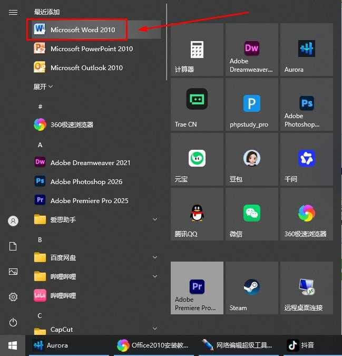Expand the recently added list with 展开
Image resolution: width=342 pixels, height=356 pixels.
[x=43, y=86]
